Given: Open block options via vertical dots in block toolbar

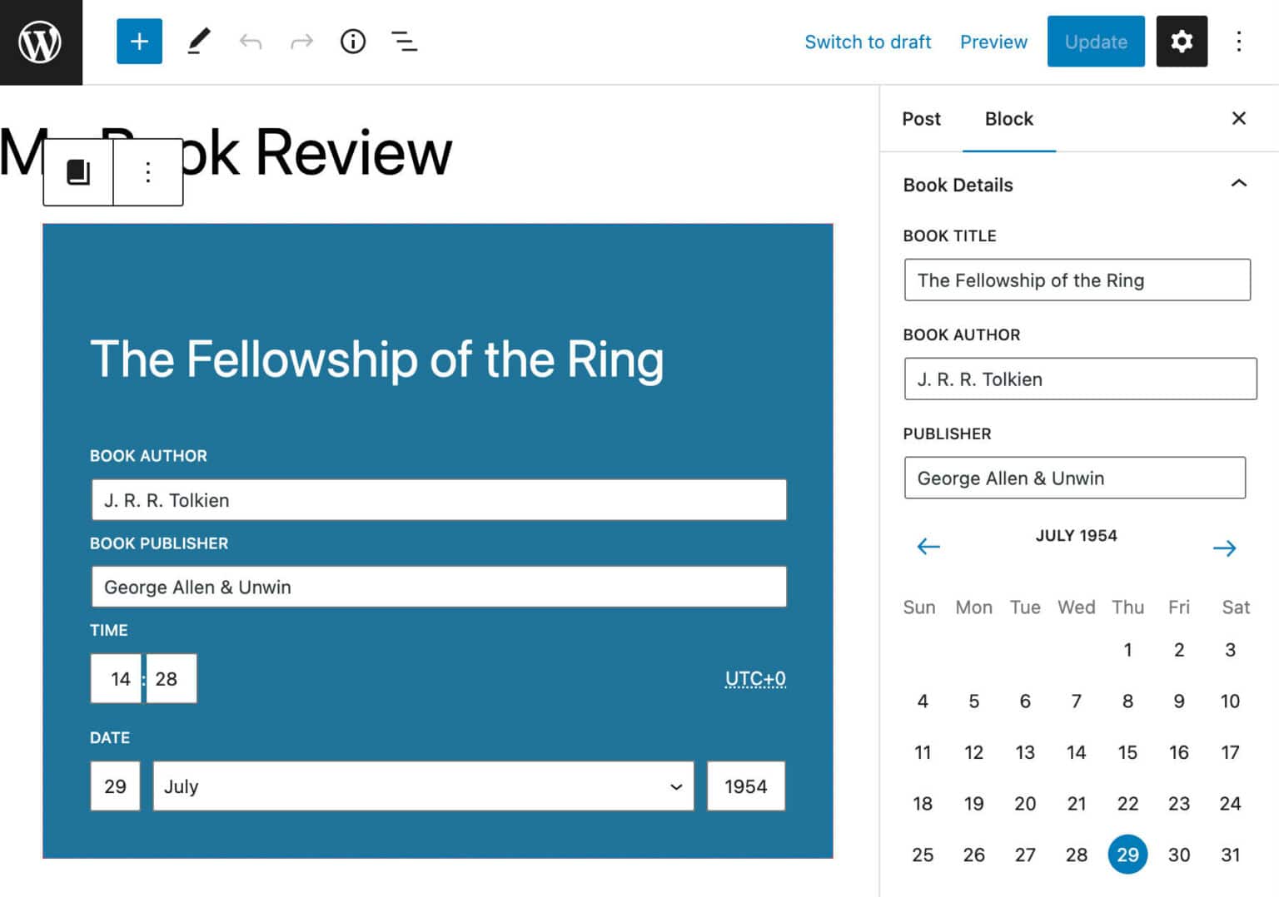Looking at the screenshot, I should [147, 171].
